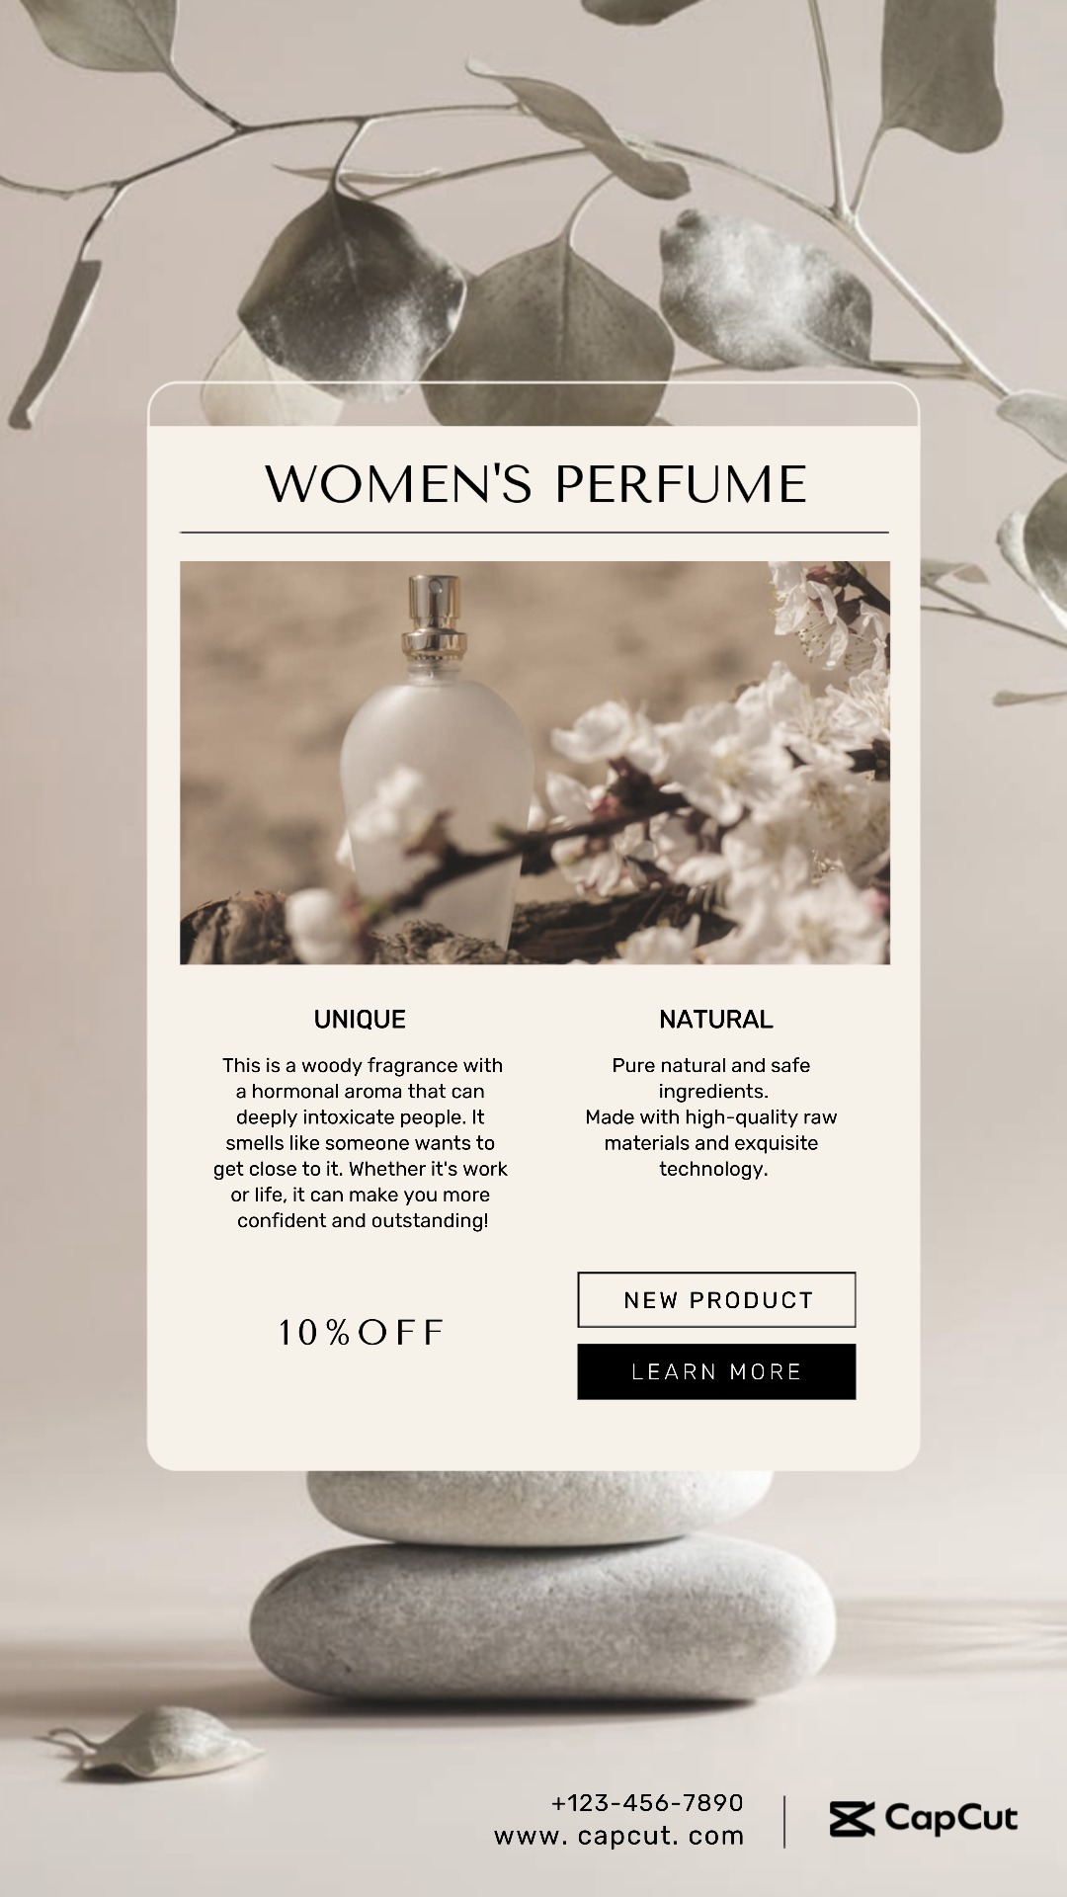Click the CapCut wordmark text
The width and height of the screenshot is (1067, 1897).
[951, 1818]
